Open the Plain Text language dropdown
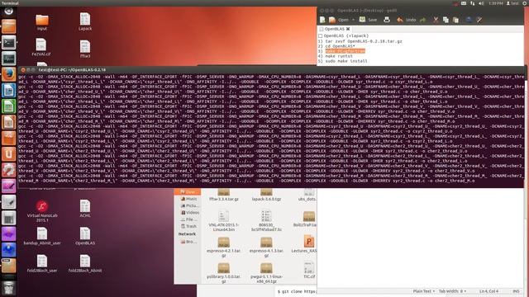The image size is (529, 297). point(424,291)
